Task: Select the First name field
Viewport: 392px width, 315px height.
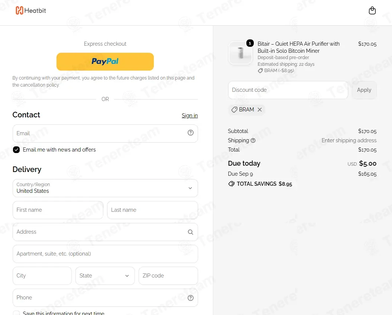Action: coord(58,210)
